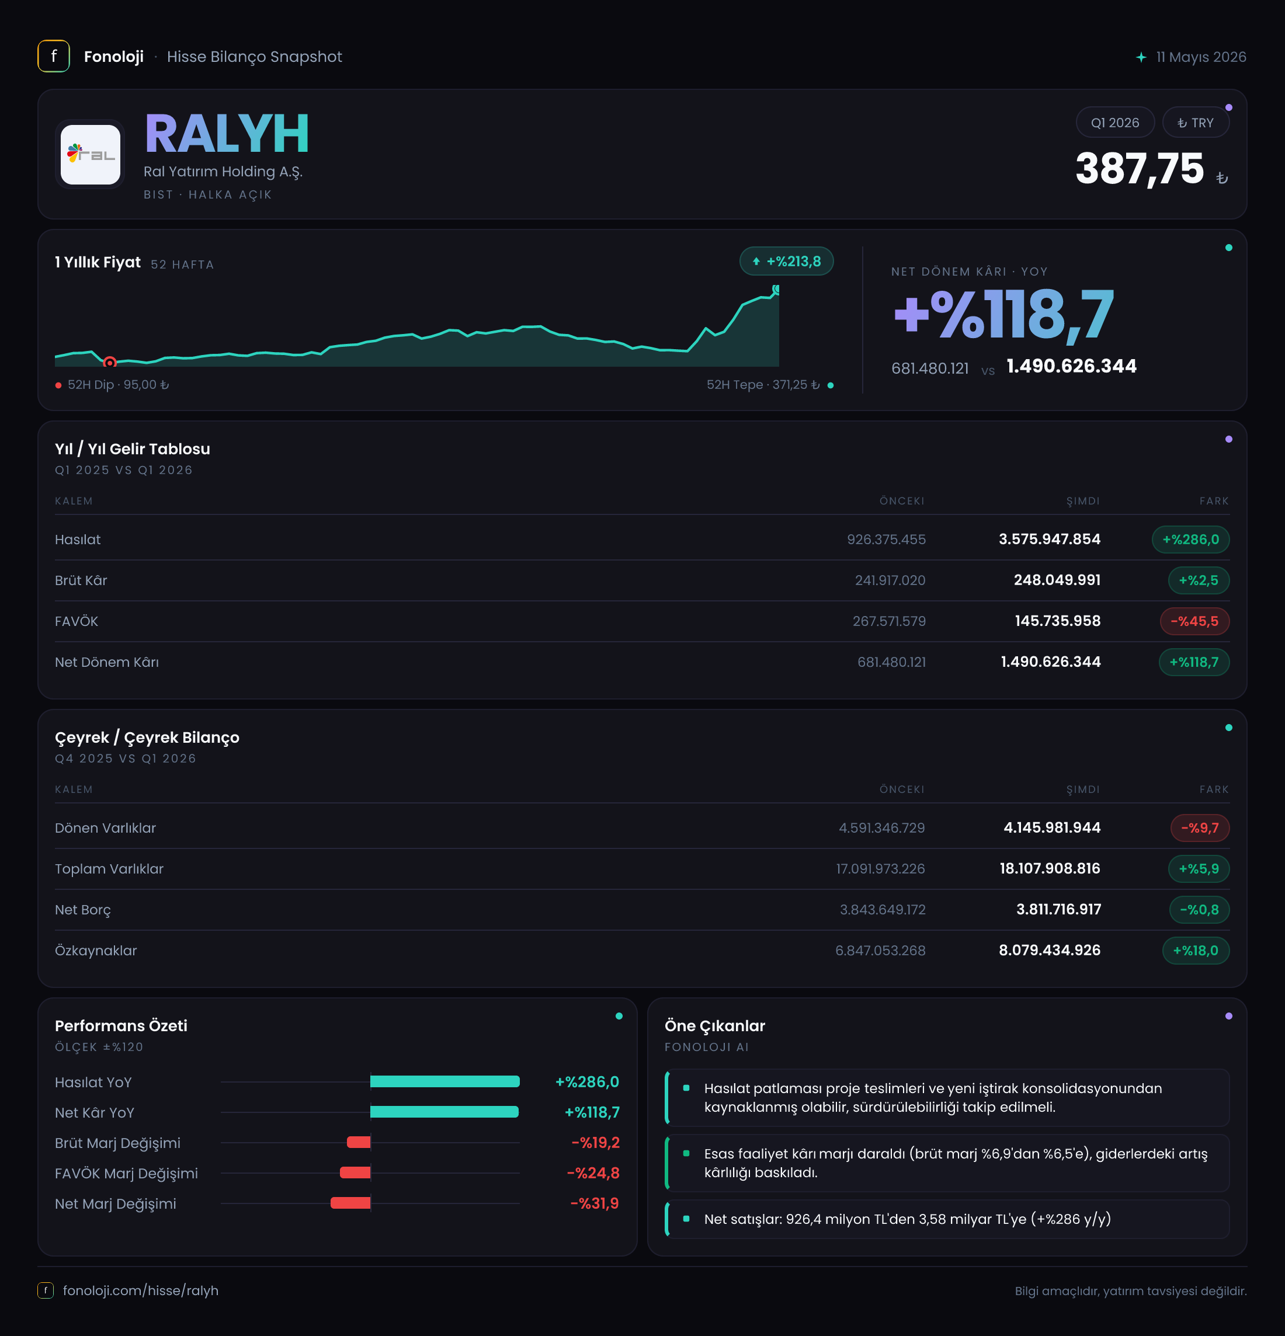1285x1336 pixels.
Task: Click the +%118,7 badge in Net Dönem Kârı row
Action: coord(1194,662)
